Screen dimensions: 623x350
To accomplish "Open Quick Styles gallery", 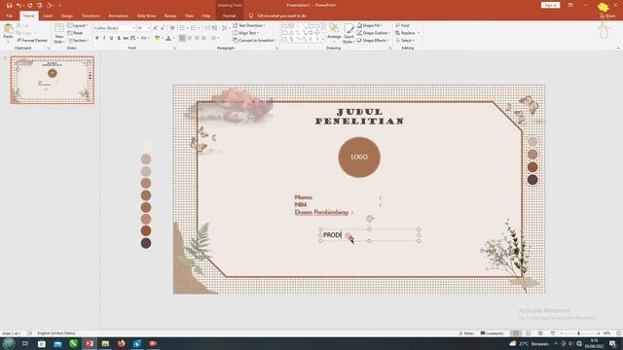I will coord(348,33).
